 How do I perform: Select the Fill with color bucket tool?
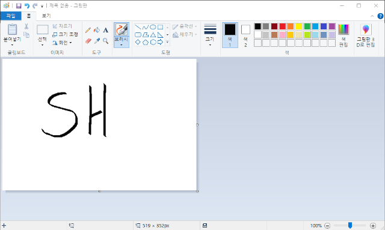(97, 30)
